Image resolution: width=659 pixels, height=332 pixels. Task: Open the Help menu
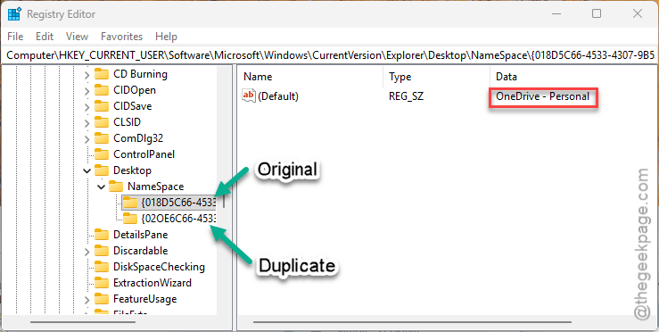point(166,37)
